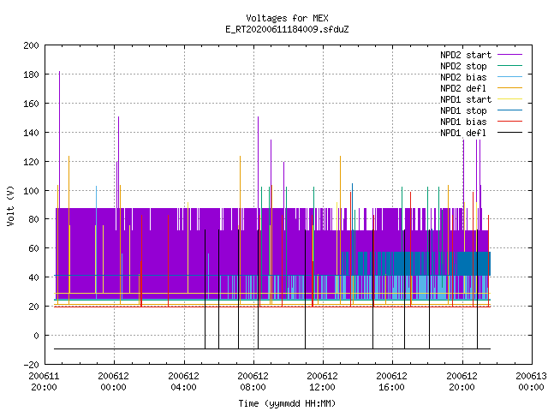
Task: Click the NPD1 start legend label
Action: [466, 99]
